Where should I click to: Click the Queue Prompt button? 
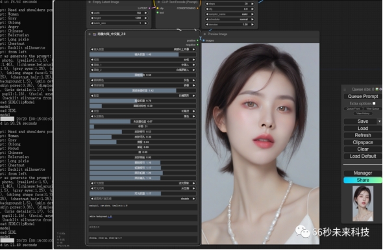click(362, 96)
